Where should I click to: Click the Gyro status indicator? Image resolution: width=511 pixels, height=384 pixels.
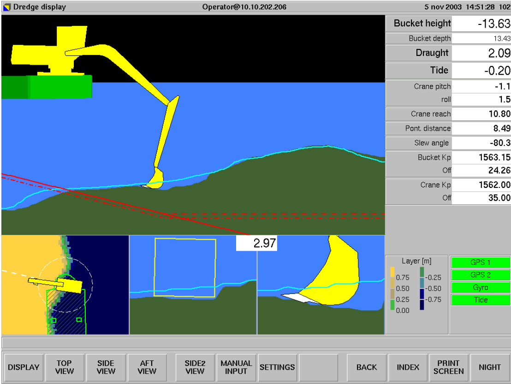pos(481,287)
